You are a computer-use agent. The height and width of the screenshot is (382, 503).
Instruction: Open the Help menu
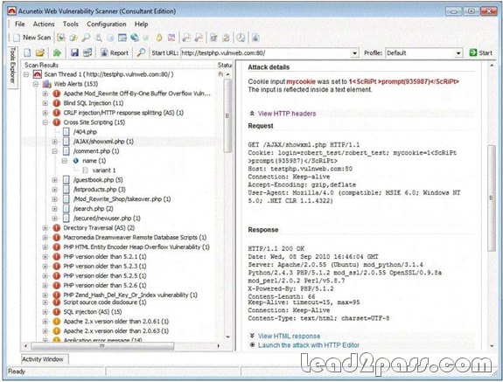point(141,24)
